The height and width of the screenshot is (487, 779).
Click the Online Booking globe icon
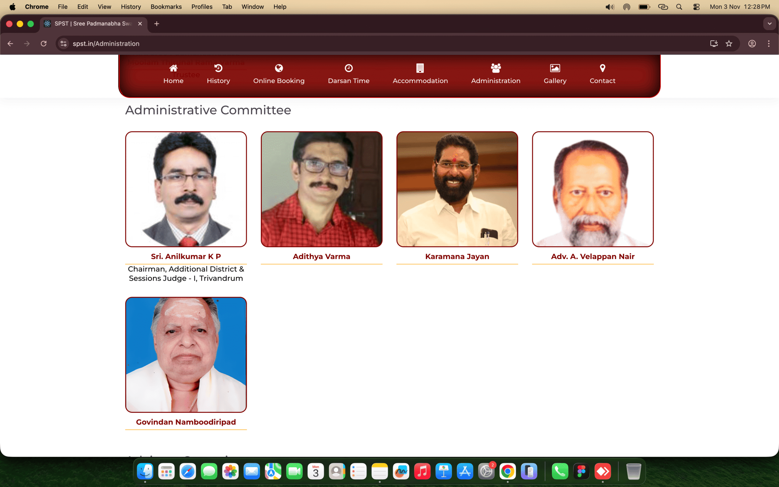(279, 68)
